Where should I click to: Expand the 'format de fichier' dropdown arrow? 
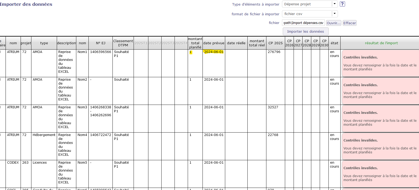335,14
